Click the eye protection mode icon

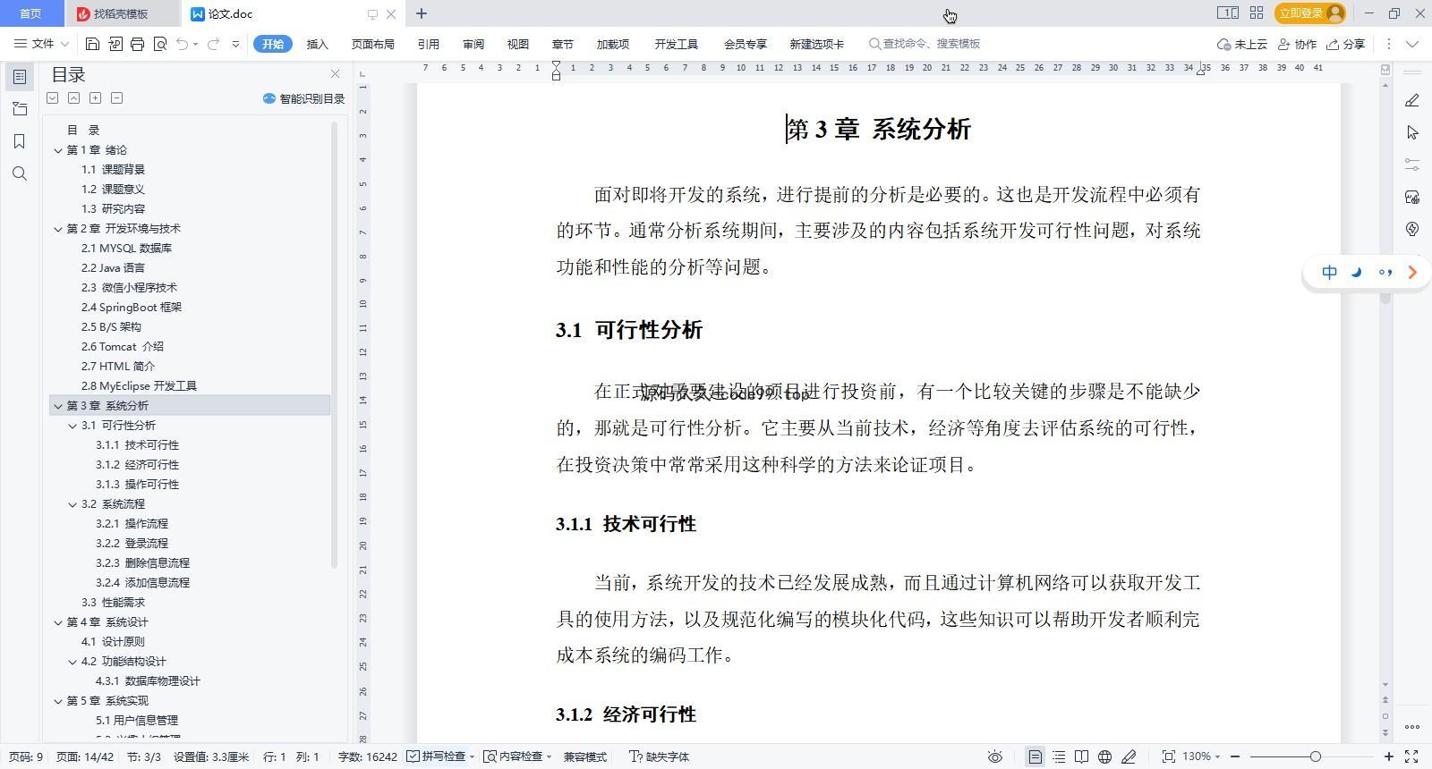[994, 756]
